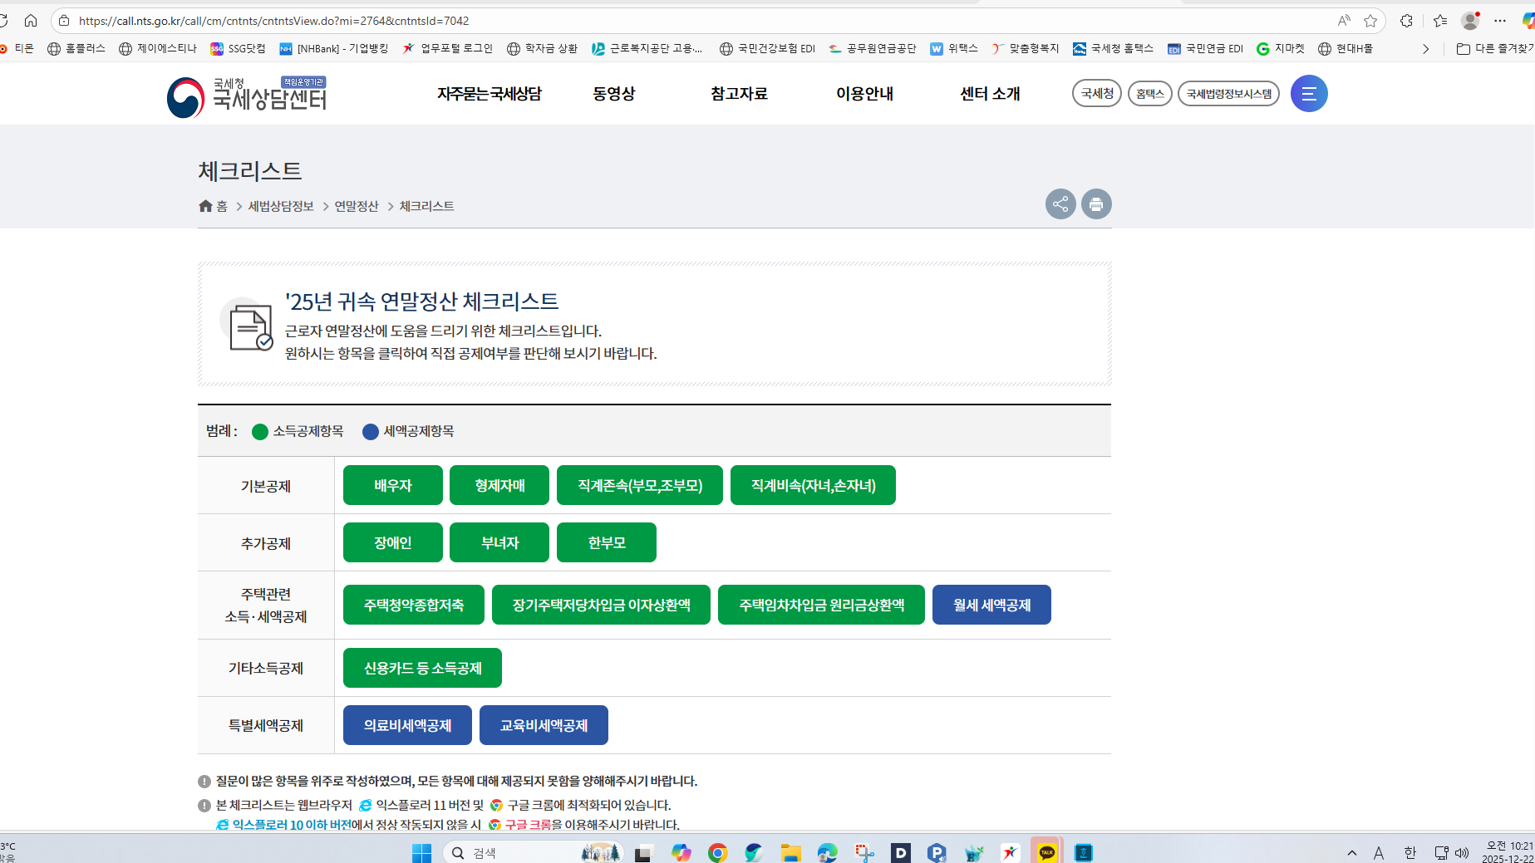Open Chrome from the taskbar
The image size is (1535, 863).
(x=717, y=852)
